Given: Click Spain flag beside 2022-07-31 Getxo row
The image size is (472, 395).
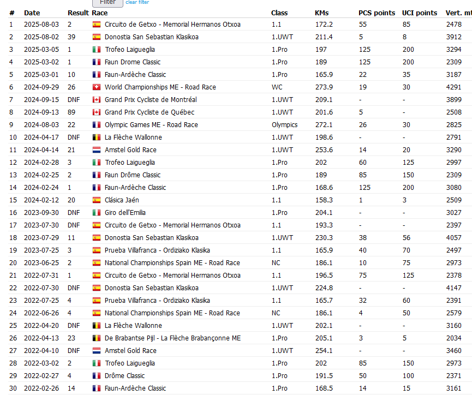Looking at the screenshot, I should click(97, 275).
